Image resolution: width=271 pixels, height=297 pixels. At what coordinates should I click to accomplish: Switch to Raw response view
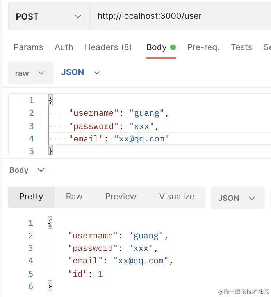[x=74, y=197]
